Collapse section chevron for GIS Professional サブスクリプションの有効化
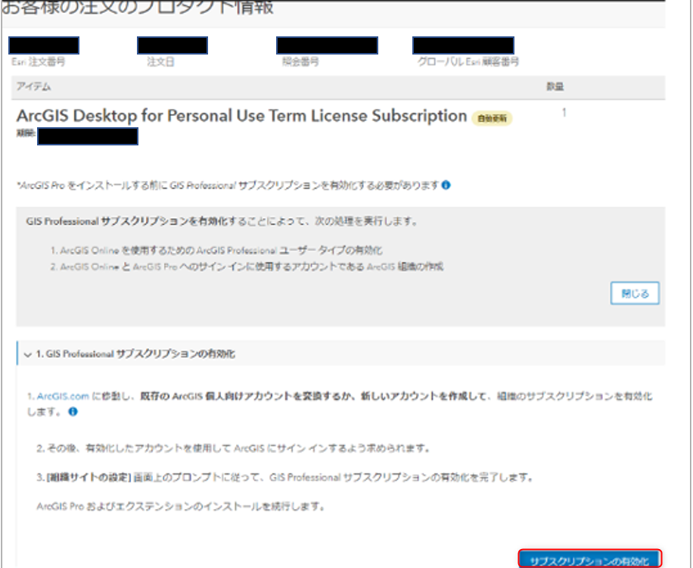The height and width of the screenshot is (568, 693). (x=28, y=354)
